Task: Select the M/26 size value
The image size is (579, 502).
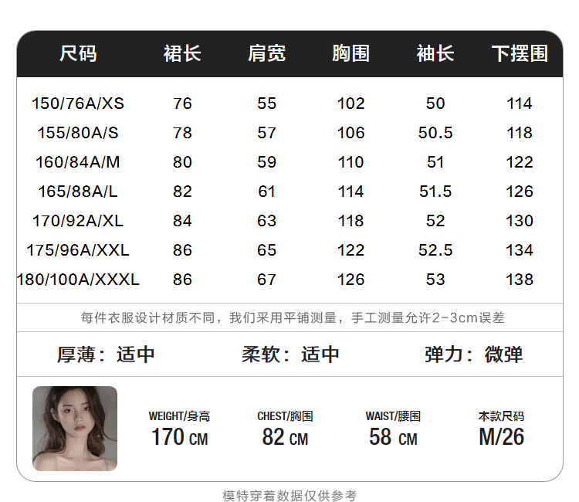Action: 502,437
